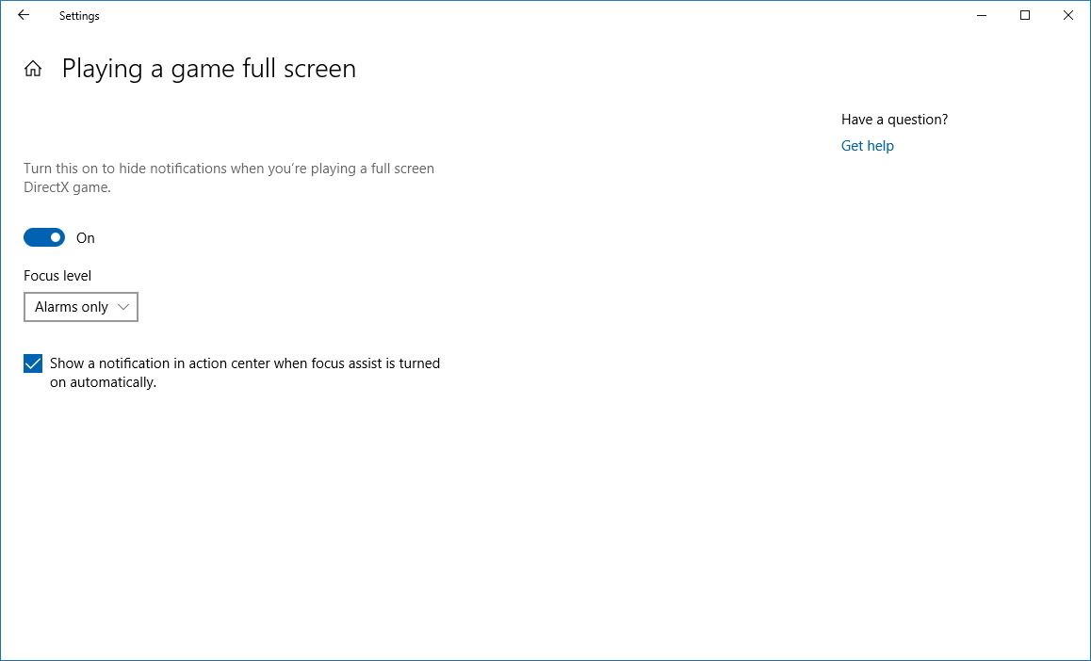Click the chevron on the Alarms only selector
The image size is (1091, 661).
pos(123,307)
